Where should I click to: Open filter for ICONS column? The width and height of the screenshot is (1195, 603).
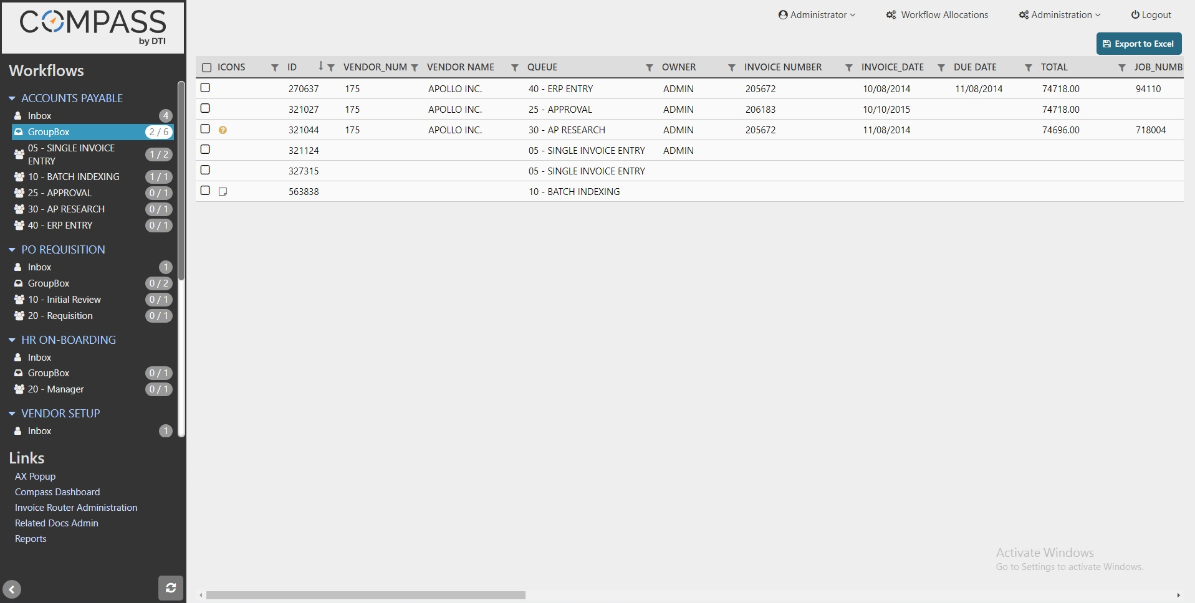[275, 67]
